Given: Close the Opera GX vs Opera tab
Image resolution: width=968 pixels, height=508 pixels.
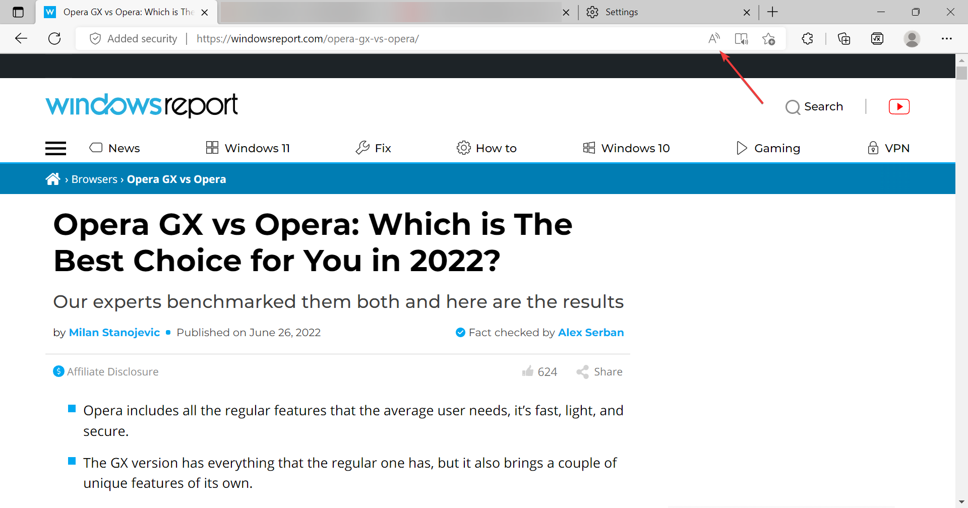Looking at the screenshot, I should 205,13.
